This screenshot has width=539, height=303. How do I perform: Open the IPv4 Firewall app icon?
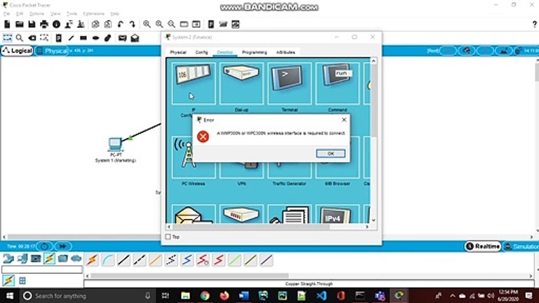(x=338, y=214)
